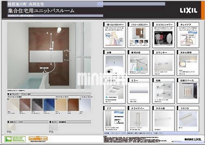The height and width of the screenshot is (145, 205).
Task: Click the ドア card heading
Action: click(109, 109)
